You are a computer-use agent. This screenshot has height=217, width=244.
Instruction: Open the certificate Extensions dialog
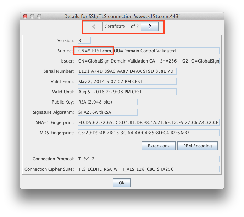(x=159, y=146)
